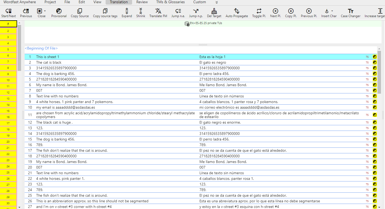Viewport: 385px width, 209px height.
Task: Click Wordfast Anywhere title link
Action: [x=20, y=2]
